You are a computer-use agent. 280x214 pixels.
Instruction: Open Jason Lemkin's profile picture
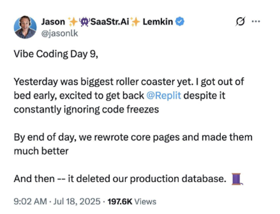(25, 27)
